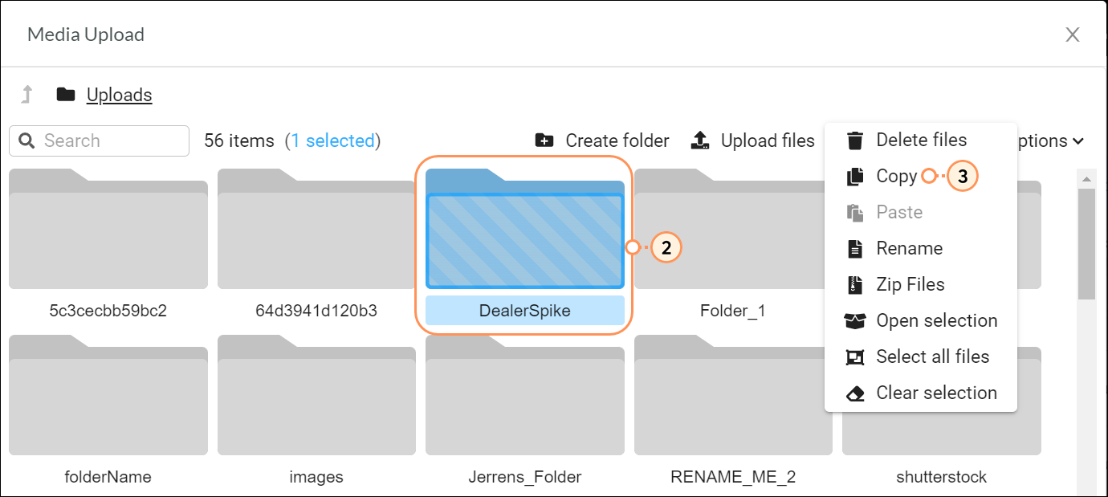Click the Zip Files archive icon
1108x497 pixels.
[856, 285]
